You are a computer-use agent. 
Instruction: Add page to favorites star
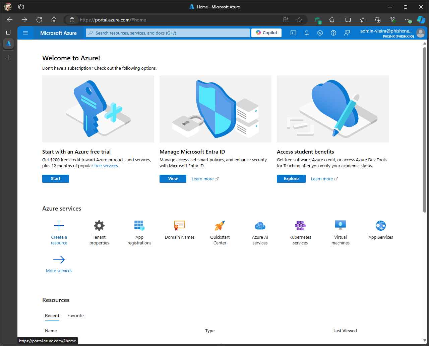[x=299, y=20]
